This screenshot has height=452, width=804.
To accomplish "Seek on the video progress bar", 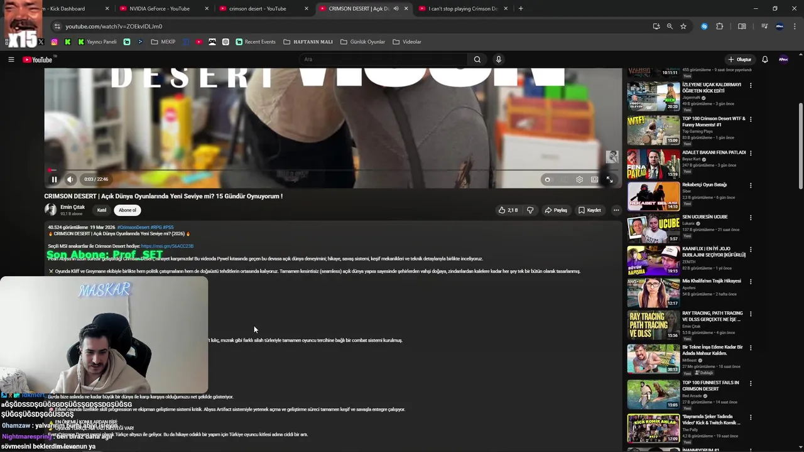I will pyautogui.click(x=333, y=170).
